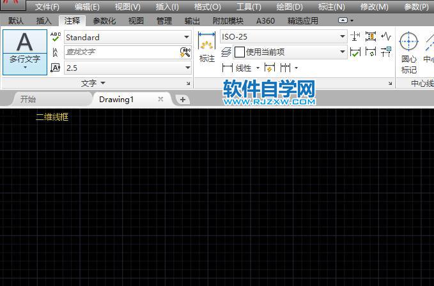Viewport: 434px width, 286px height.
Task: Expand the 多行文字 button dropdown arrow
Action: (25, 68)
